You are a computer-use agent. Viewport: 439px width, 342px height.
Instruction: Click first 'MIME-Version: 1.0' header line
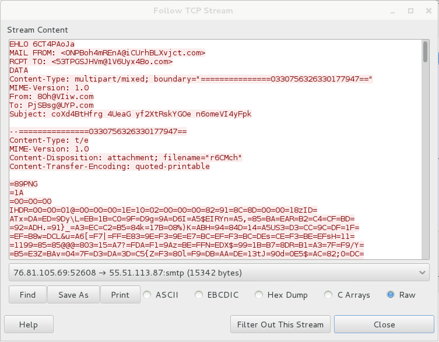49,88
